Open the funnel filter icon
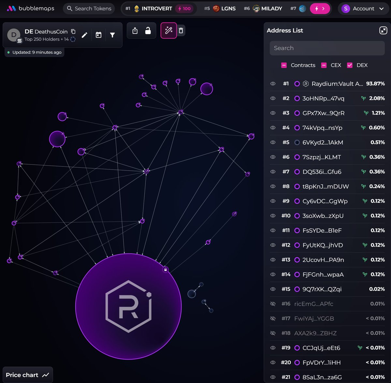Viewport: 391px width, 383px height. pos(112,35)
